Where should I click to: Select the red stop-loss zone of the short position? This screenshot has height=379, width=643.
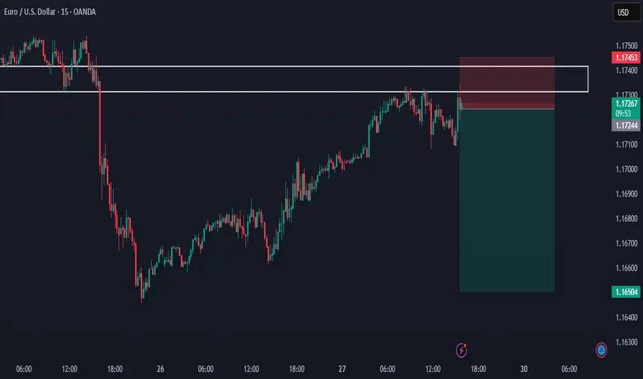click(506, 83)
